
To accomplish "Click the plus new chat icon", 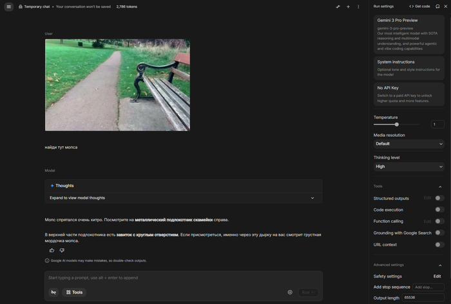I will (x=348, y=6).
